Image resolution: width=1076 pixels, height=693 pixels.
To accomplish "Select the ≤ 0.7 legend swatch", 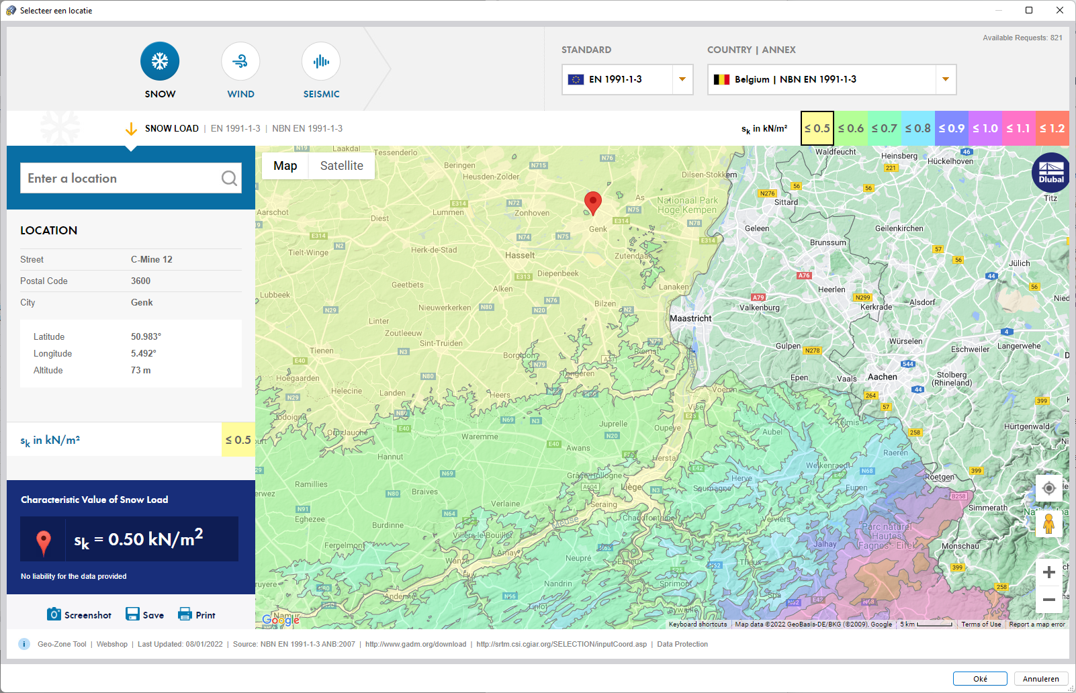I will [885, 128].
